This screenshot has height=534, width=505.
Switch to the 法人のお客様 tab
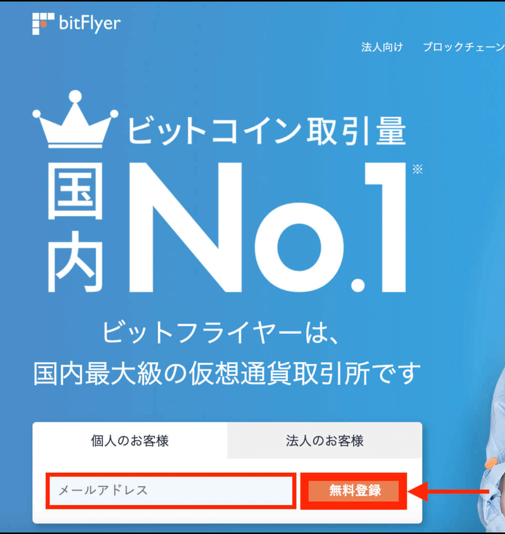click(324, 441)
